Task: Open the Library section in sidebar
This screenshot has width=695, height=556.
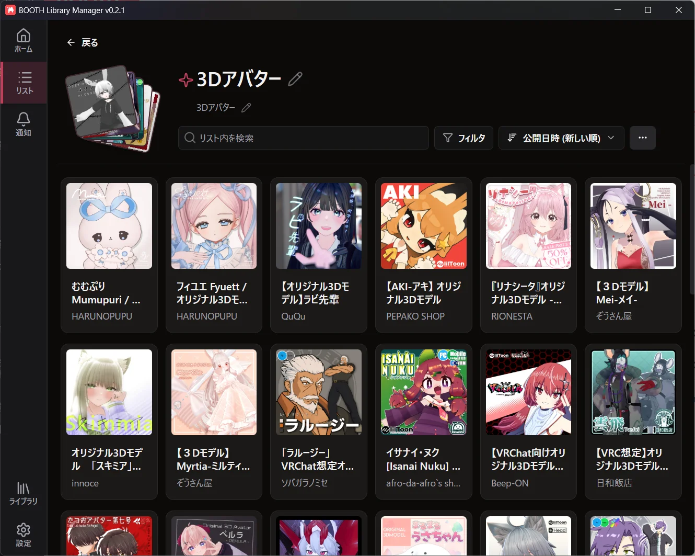Action: (24, 493)
